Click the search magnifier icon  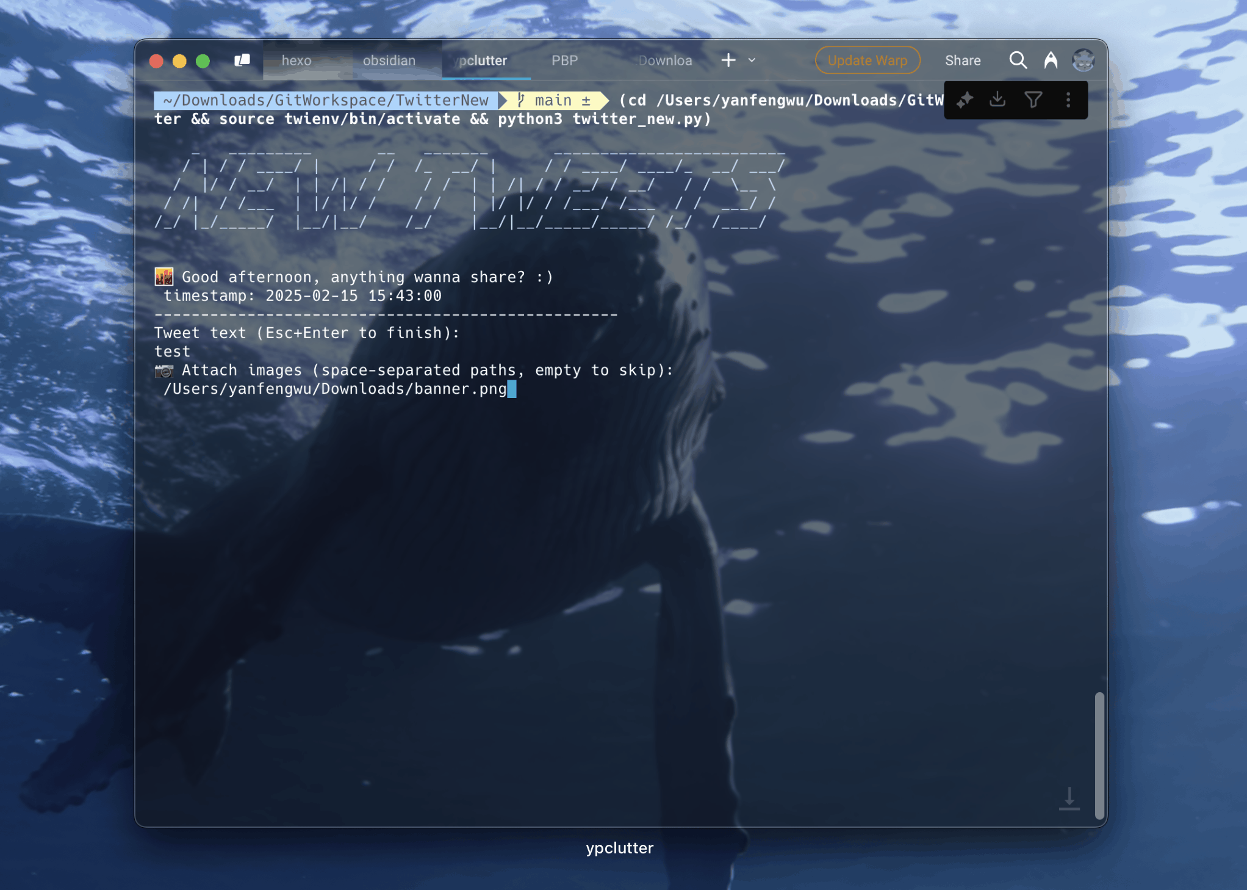coord(1018,60)
